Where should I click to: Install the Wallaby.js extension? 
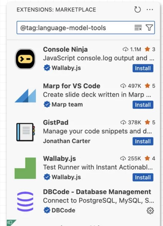click(143, 177)
